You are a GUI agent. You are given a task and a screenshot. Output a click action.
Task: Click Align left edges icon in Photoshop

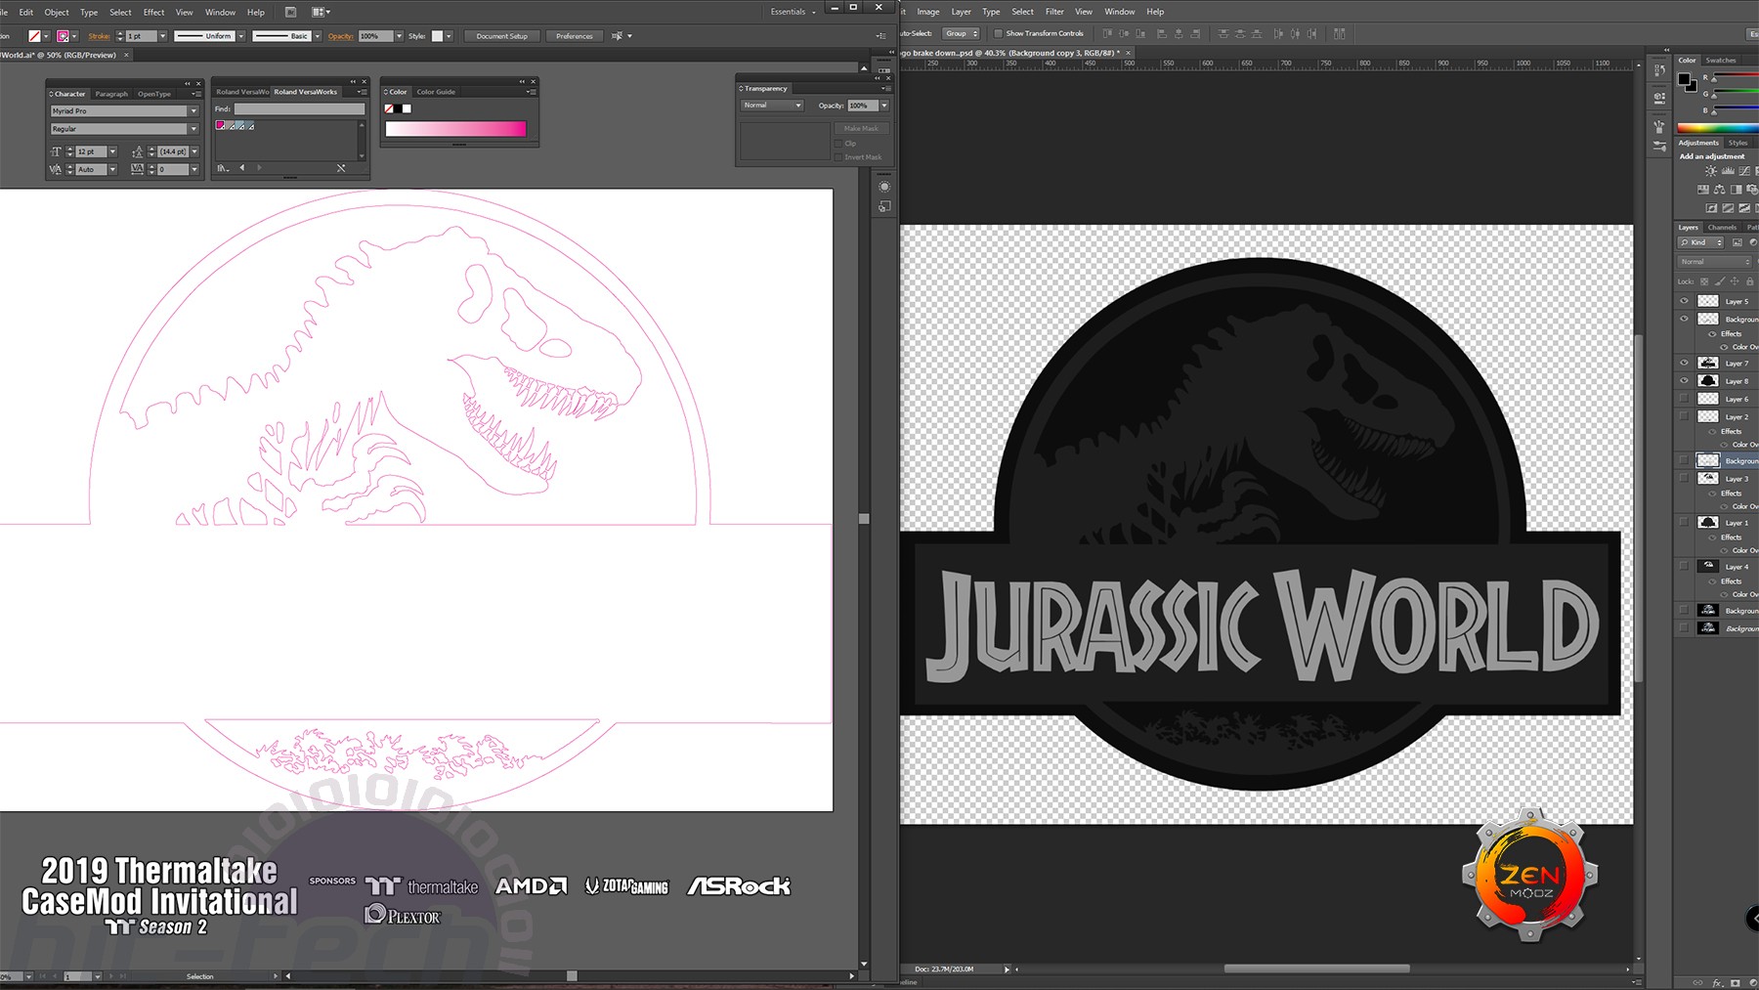pyautogui.click(x=1162, y=33)
